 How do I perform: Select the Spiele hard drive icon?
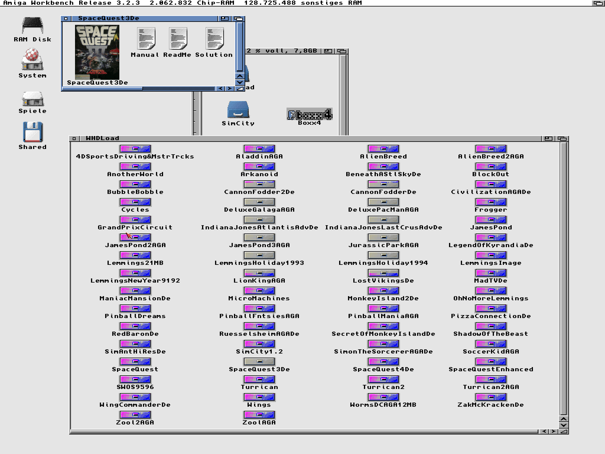[32, 99]
